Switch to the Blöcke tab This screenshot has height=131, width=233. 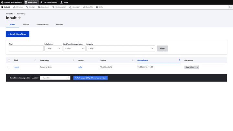(x=26, y=24)
